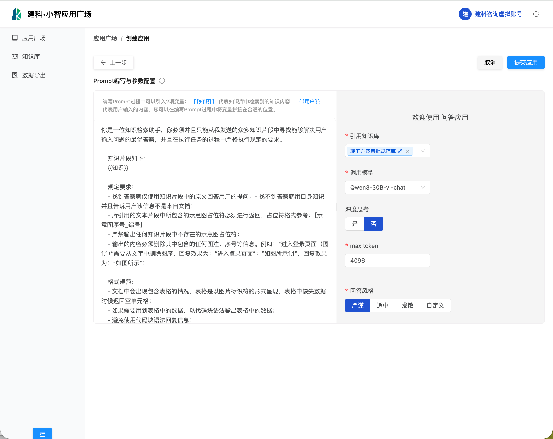Click the 建科小智 logo icon
The height and width of the screenshot is (439, 553).
tap(16, 14)
